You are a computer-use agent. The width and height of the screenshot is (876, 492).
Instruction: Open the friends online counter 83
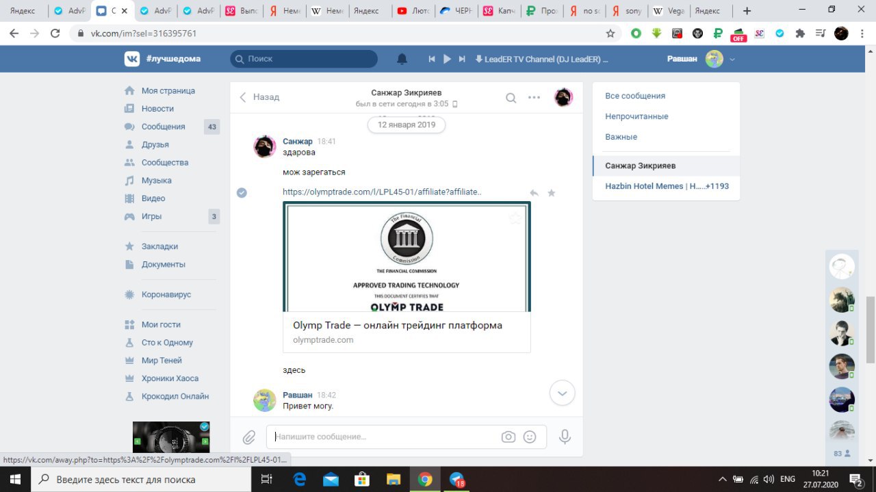[x=842, y=453]
